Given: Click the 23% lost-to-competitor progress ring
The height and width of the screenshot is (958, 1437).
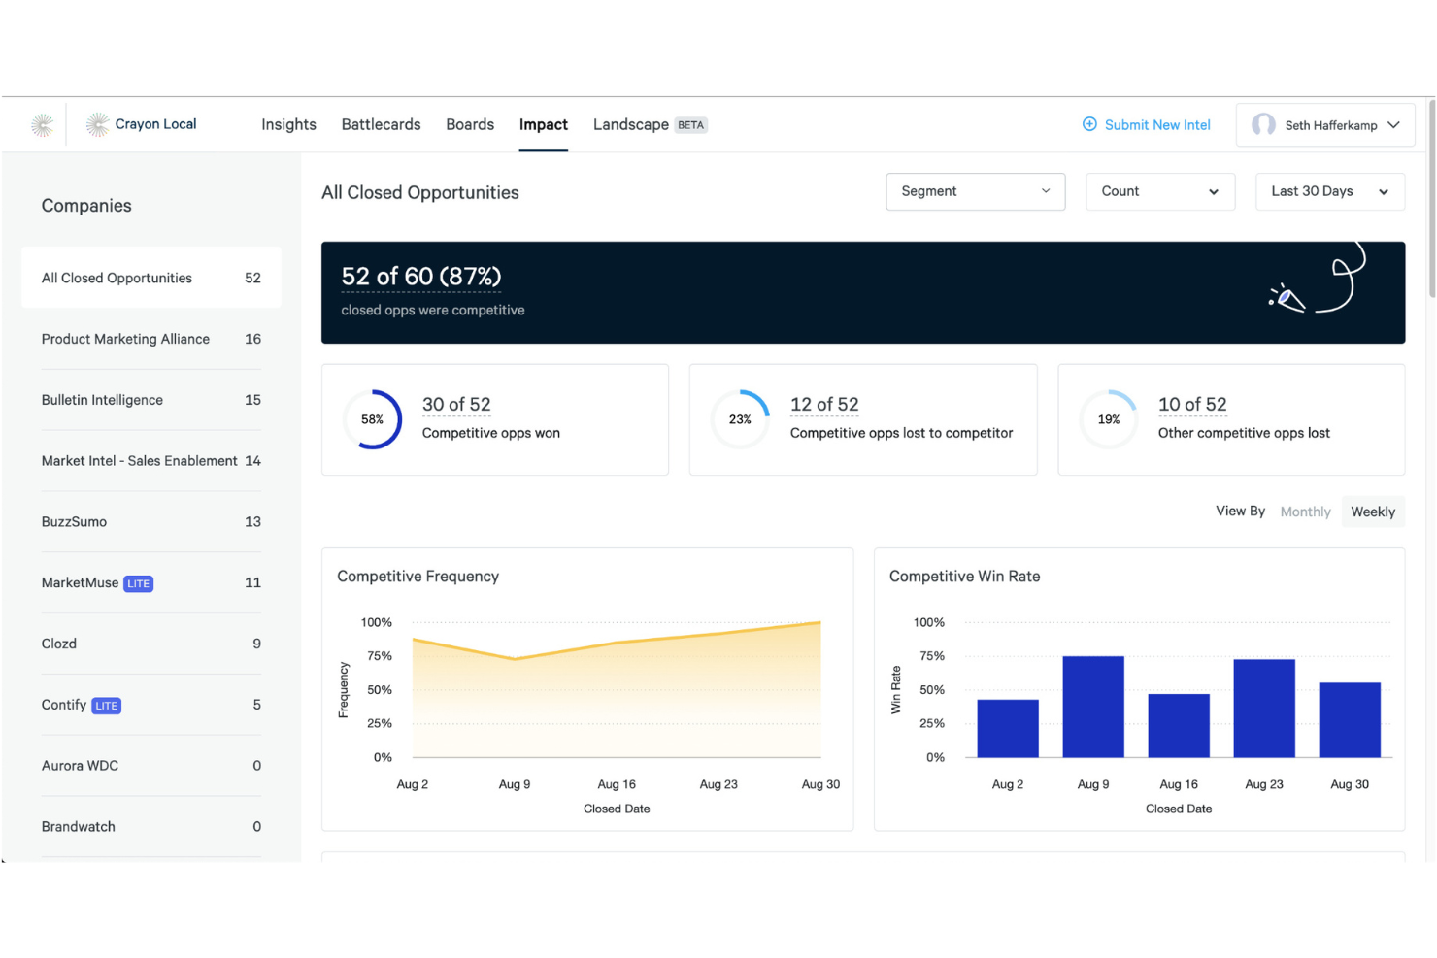Looking at the screenshot, I should pos(740,419).
